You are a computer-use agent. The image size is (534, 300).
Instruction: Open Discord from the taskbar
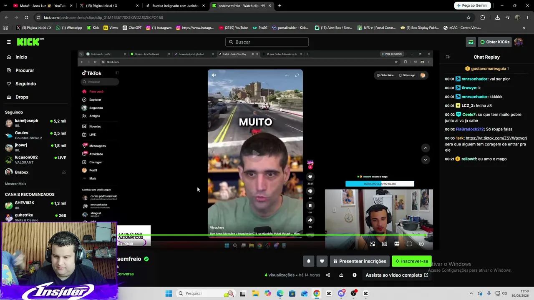click(x=341, y=293)
